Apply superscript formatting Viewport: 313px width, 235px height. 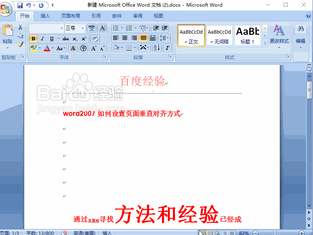(84, 39)
